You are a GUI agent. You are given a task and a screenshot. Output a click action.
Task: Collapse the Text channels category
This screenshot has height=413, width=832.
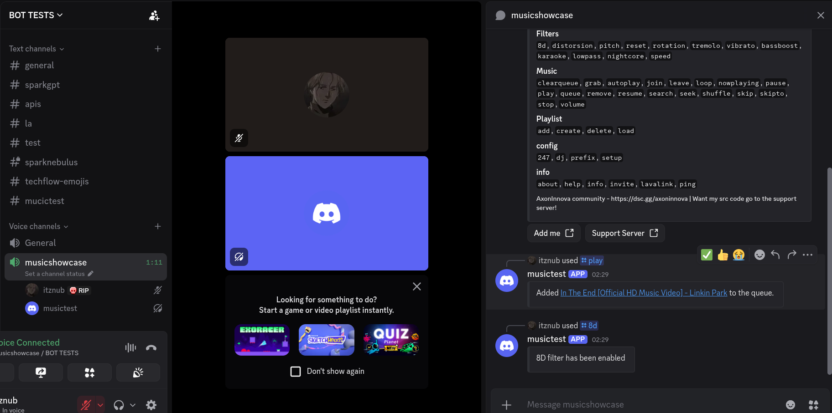point(36,49)
